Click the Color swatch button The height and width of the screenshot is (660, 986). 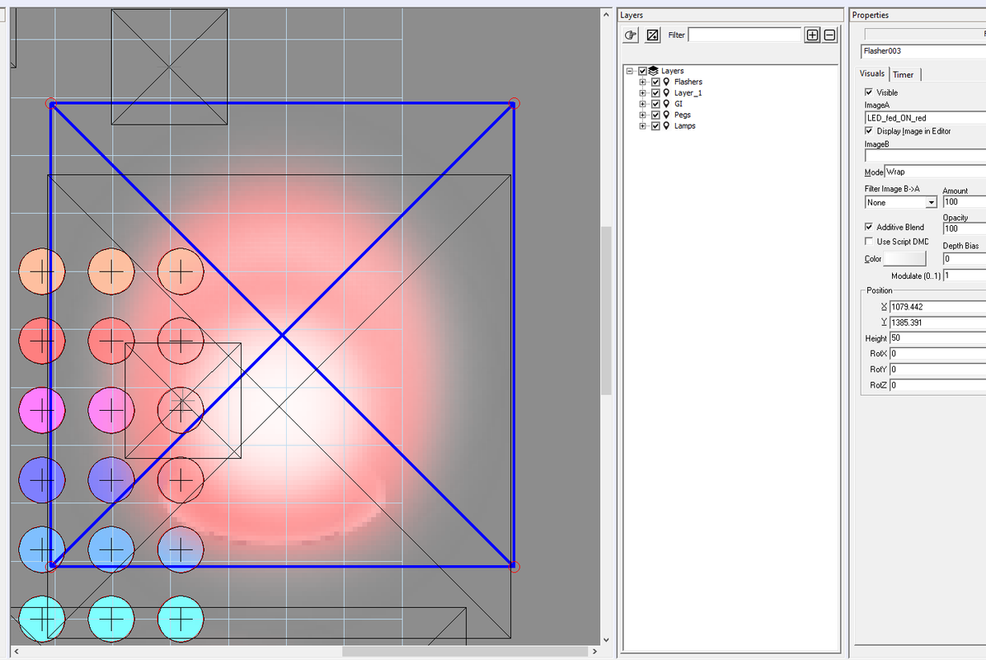click(904, 258)
